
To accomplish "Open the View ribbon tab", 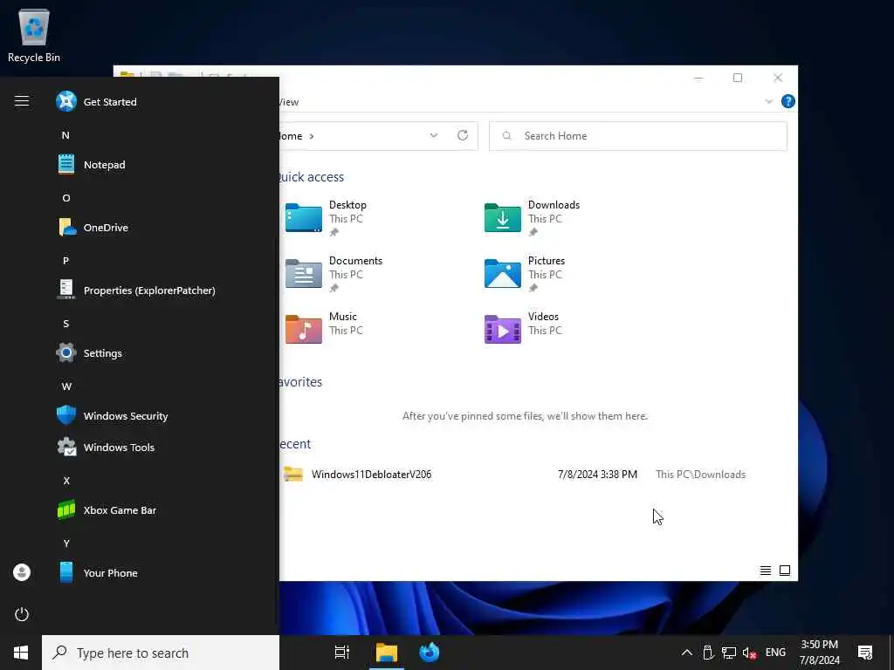I will pos(289,102).
